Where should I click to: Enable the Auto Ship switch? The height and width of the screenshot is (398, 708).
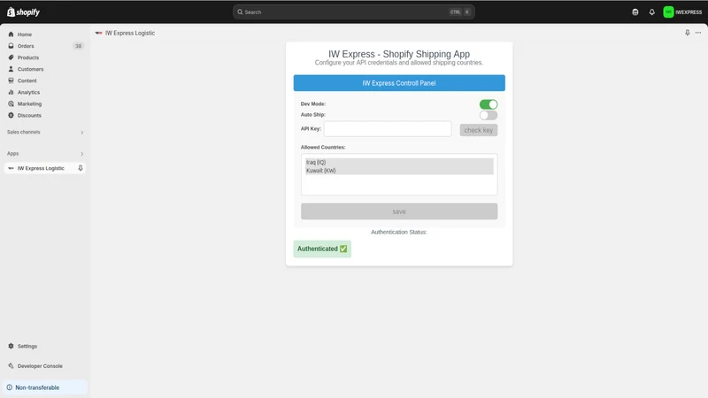pyautogui.click(x=489, y=115)
